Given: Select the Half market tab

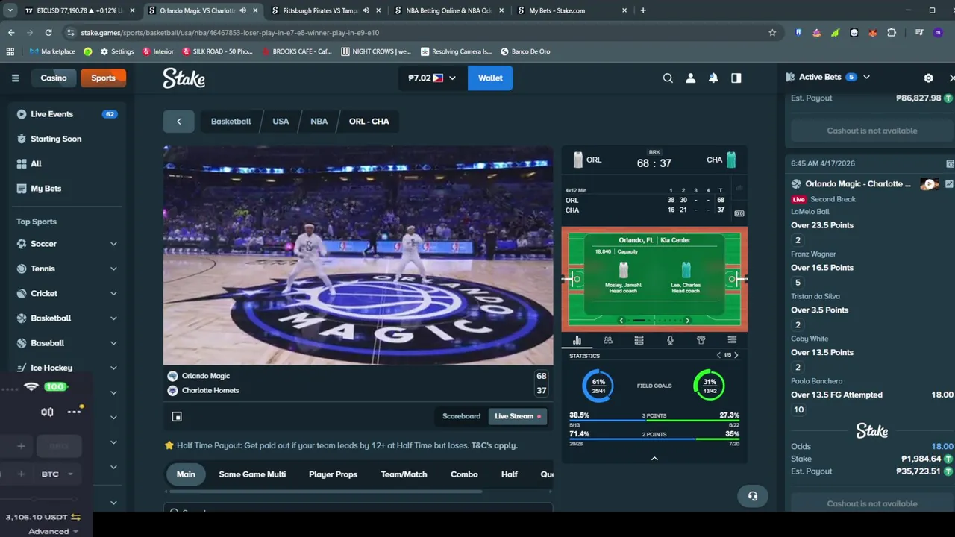Looking at the screenshot, I should (x=510, y=474).
